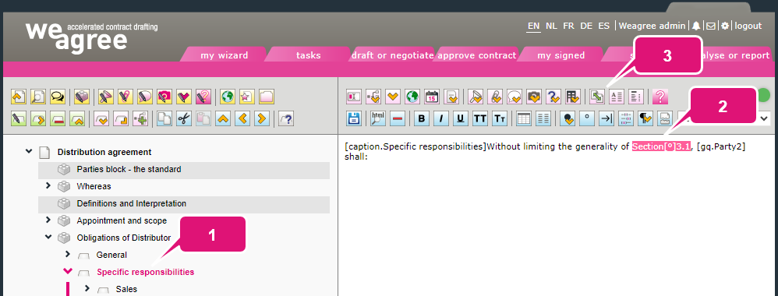Toggle small caps Tт formatting
This screenshot has width=778, height=296.
click(x=500, y=118)
